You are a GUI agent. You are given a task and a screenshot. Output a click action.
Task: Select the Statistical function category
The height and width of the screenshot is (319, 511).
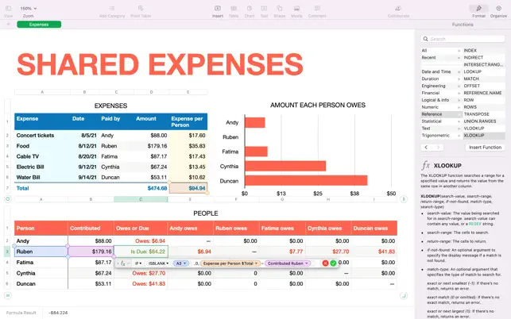[x=441, y=121]
